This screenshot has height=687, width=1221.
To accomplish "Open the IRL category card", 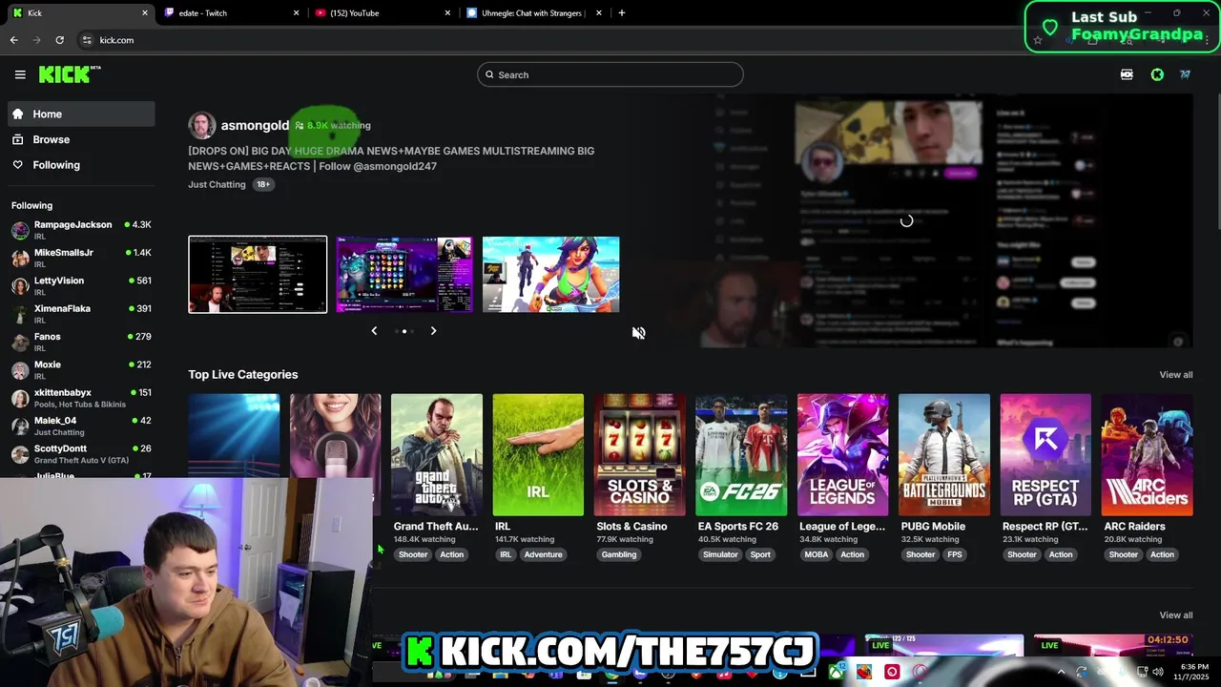I will 538,455.
